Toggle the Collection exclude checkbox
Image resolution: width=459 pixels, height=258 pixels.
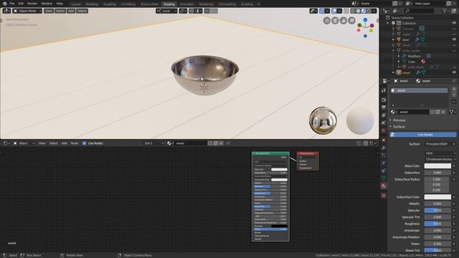(x=394, y=23)
